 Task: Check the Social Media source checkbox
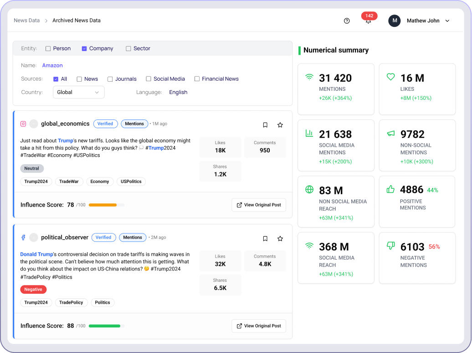149,79
